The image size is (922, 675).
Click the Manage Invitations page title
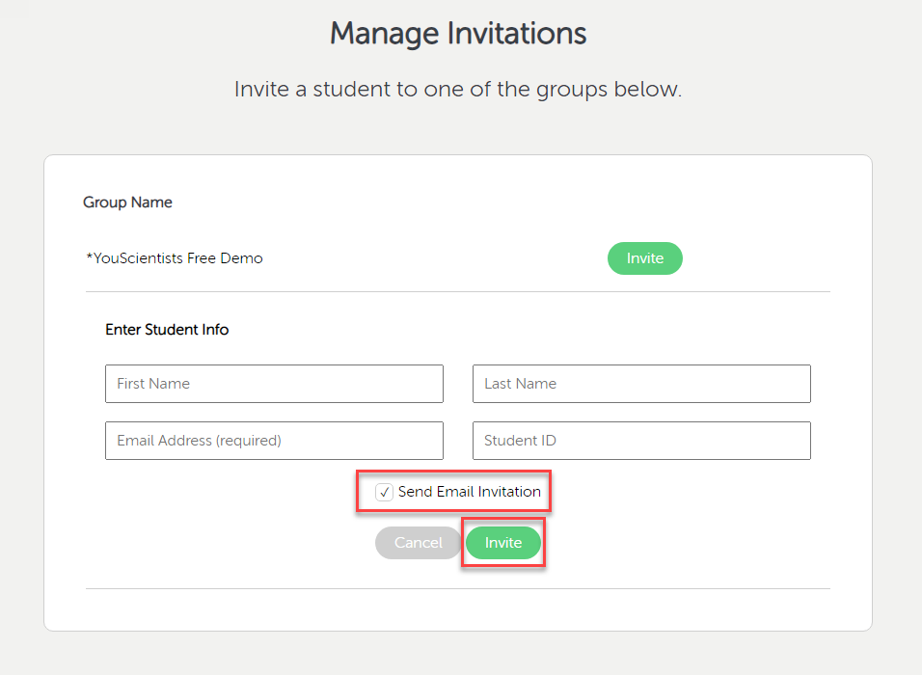point(458,33)
